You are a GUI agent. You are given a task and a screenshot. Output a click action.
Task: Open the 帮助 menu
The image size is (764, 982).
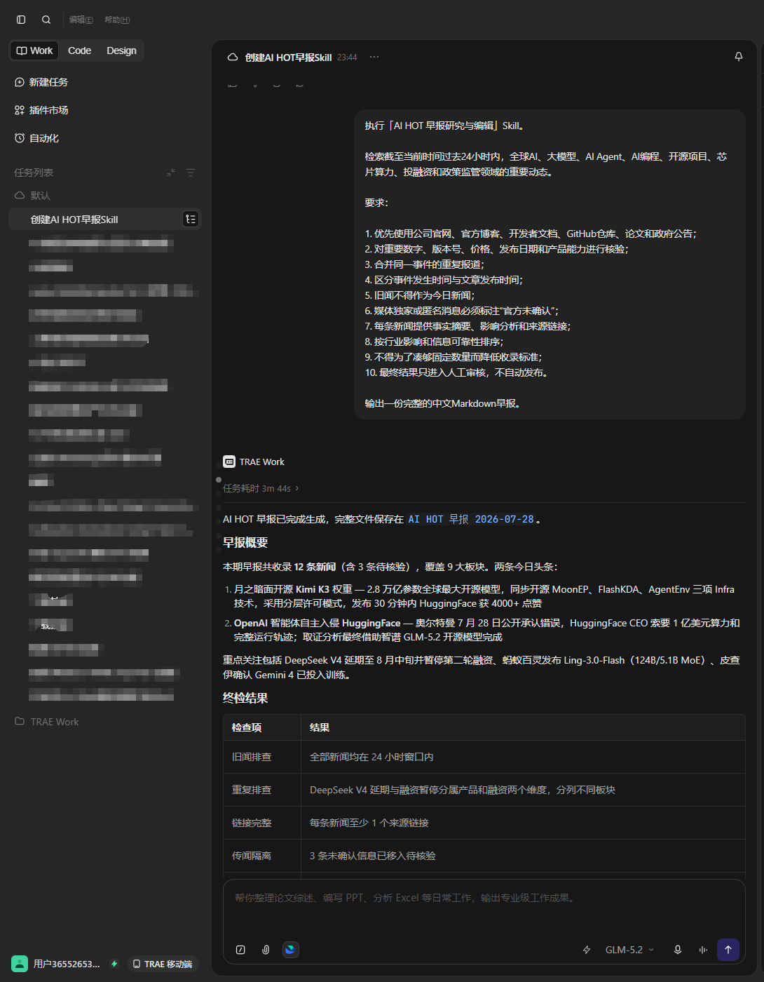[x=117, y=20]
